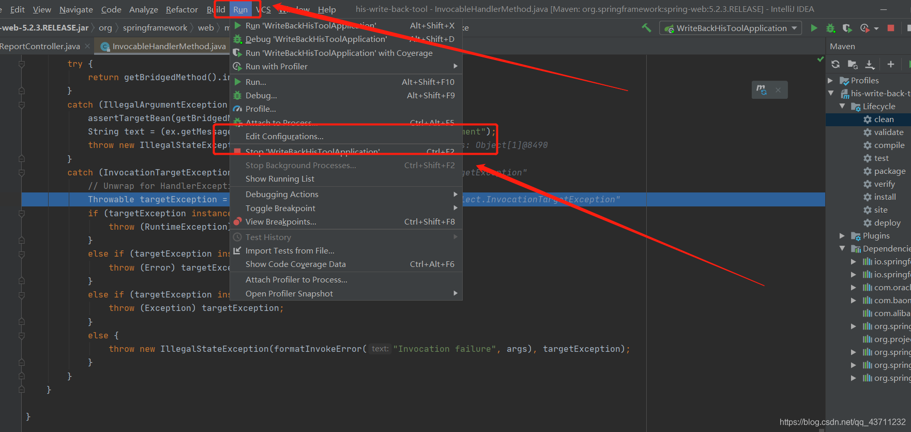Viewport: 911px width, 432px height.
Task: Open the Open Profiler Snapshot submenu
Action: point(346,293)
